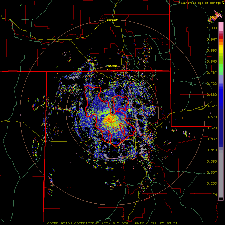Click the 0.413 legend value
The image size is (225, 225).
coord(212,150)
